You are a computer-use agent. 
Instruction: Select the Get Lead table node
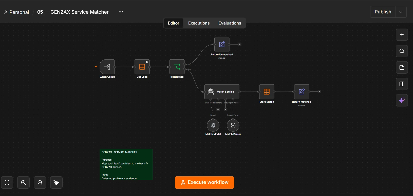(x=142, y=67)
